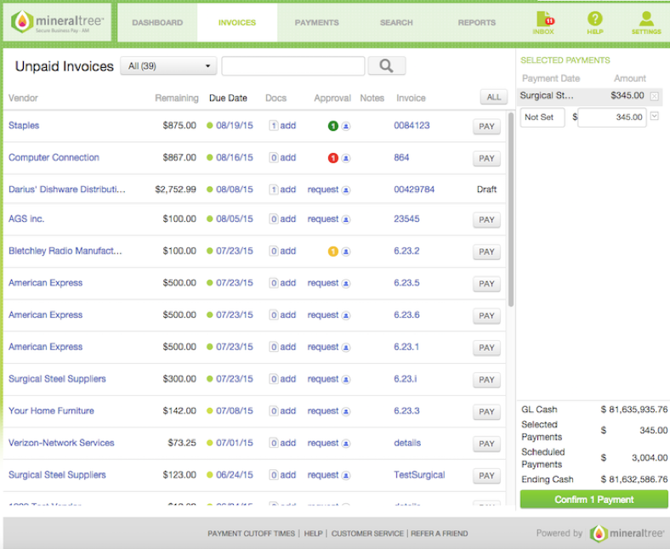The height and width of the screenshot is (549, 670).
Task: Click the red approval badge for Computer Connection
Action: pos(332,158)
